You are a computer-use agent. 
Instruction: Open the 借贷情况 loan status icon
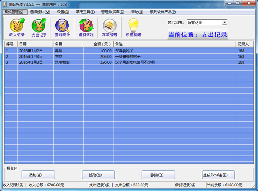coord(86,27)
